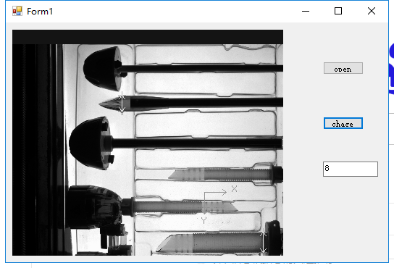This screenshot has width=394, height=268.
Task: Click the black strip at top of picture
Action: 148,37
